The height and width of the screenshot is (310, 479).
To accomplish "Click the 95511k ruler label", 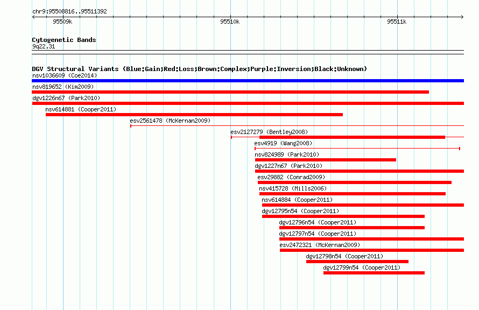I will (x=397, y=22).
